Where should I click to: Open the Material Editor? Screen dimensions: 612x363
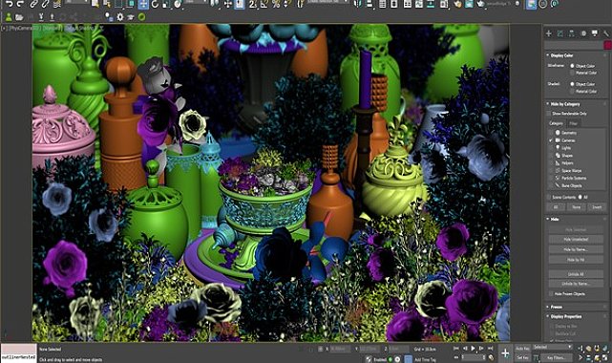point(444,4)
